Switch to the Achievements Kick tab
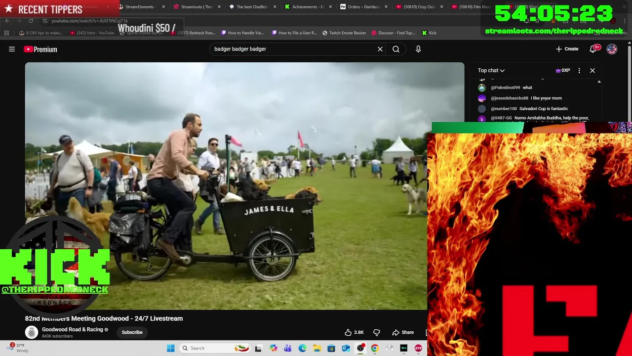This screenshot has height=356, width=632. point(307,7)
